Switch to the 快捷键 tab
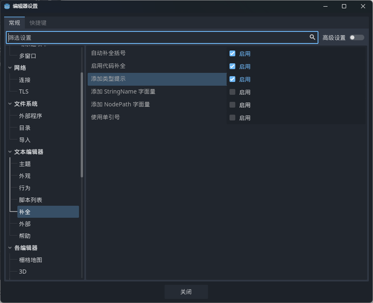 click(38, 23)
